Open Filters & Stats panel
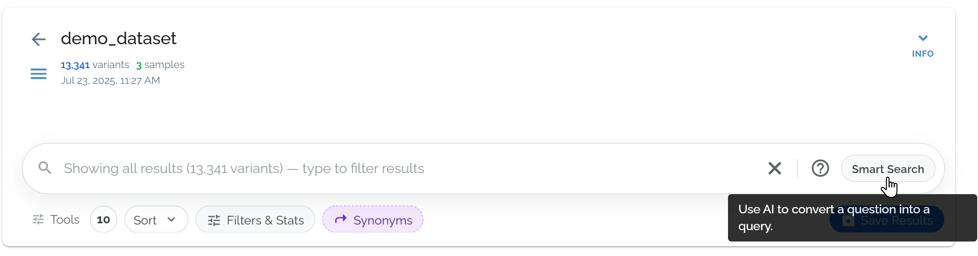The image size is (978, 256). point(255,220)
